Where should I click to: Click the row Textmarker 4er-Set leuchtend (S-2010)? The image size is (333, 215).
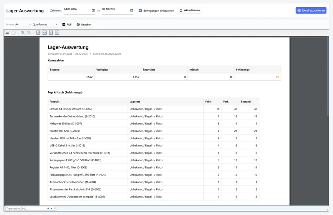153,116
